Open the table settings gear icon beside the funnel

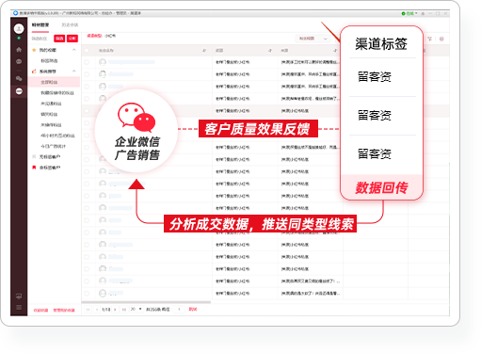[441, 39]
